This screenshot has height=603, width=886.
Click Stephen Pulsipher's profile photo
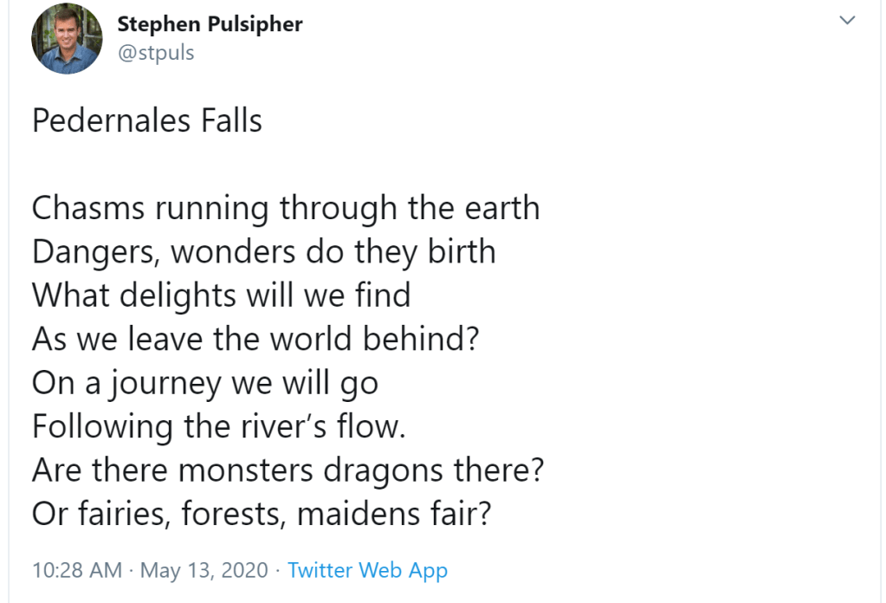point(67,40)
